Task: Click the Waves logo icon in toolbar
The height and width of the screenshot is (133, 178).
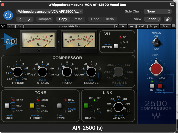Action: (3, 26)
